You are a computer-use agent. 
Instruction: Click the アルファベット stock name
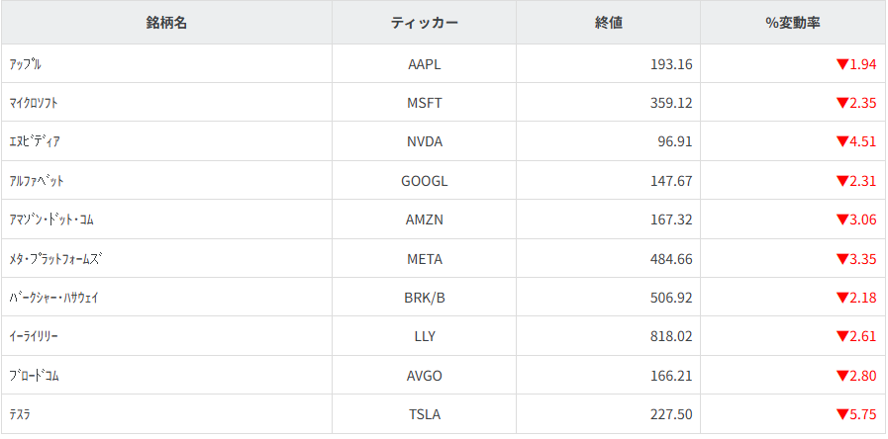tap(37, 181)
